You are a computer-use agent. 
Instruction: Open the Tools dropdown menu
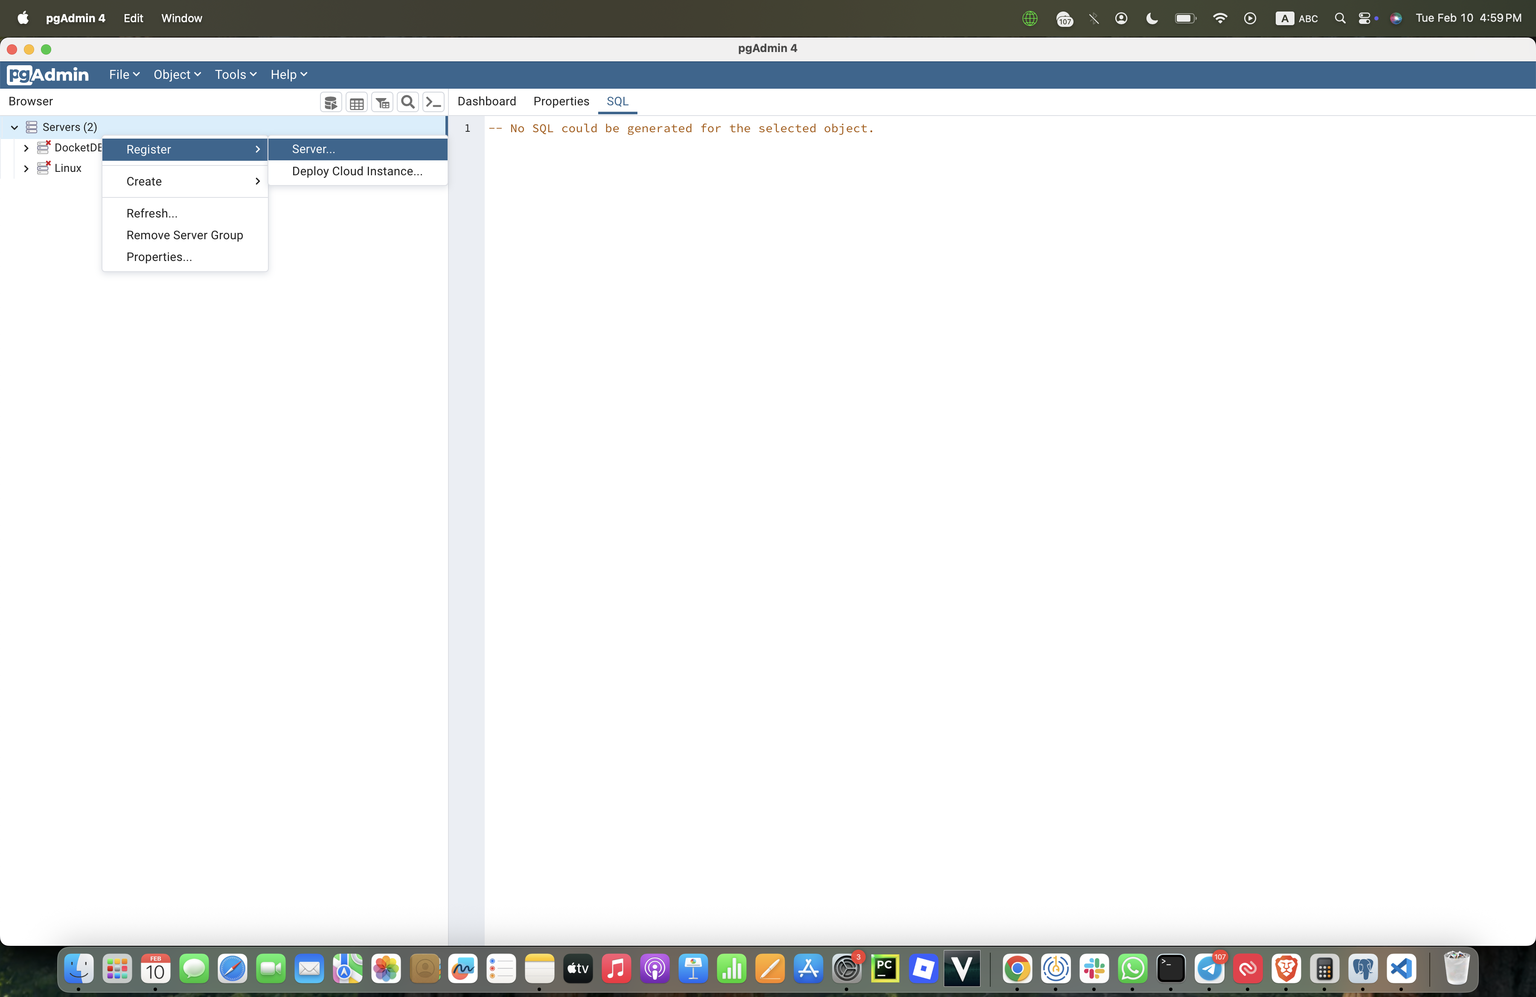[x=235, y=75]
